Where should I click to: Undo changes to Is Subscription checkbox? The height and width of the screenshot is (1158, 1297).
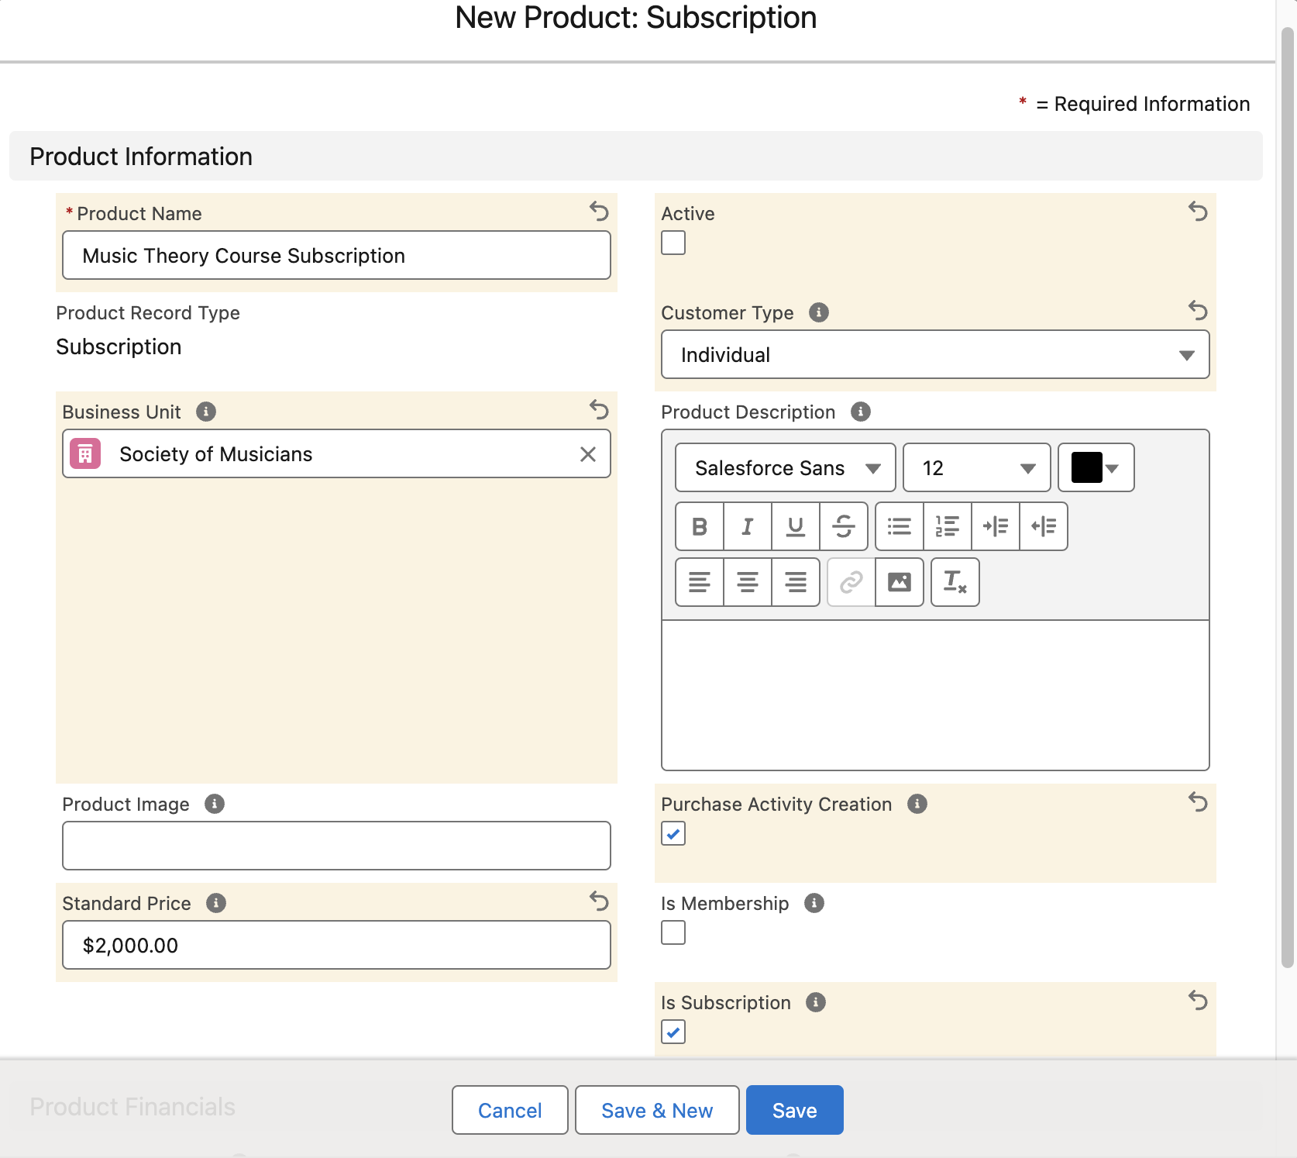pyautogui.click(x=1198, y=1000)
